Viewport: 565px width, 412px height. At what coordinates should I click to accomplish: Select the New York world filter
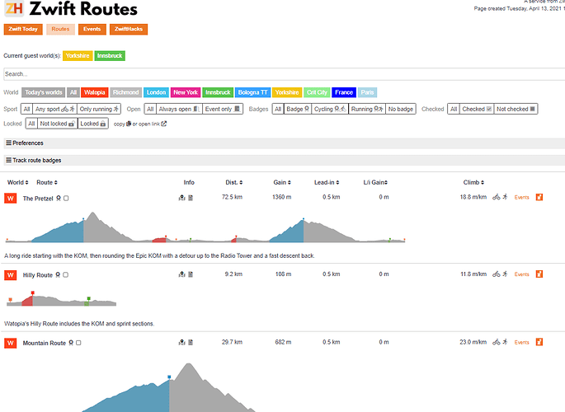pyautogui.click(x=186, y=92)
